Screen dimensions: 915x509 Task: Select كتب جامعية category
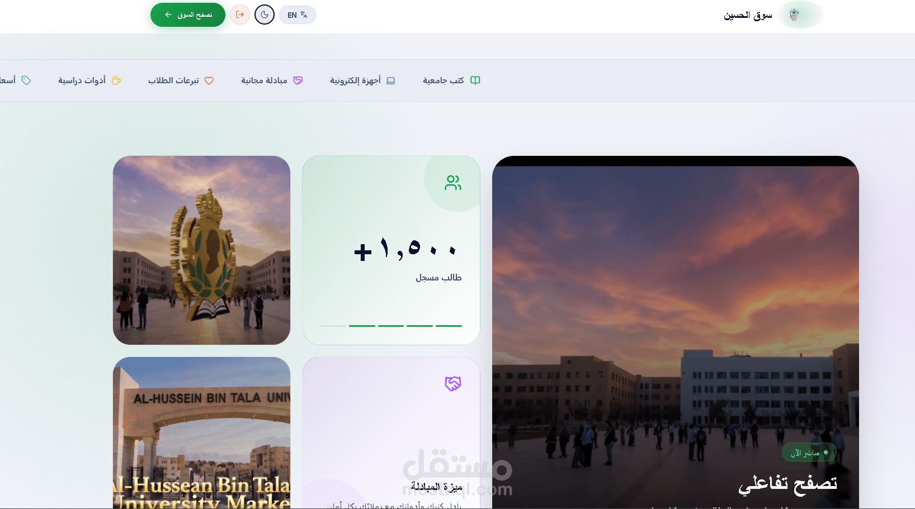coord(451,80)
